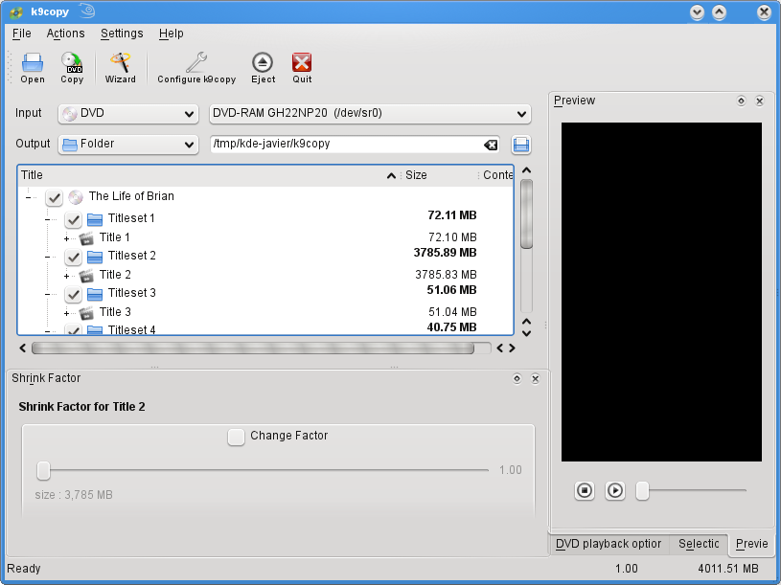Sort by the Title column header
The width and height of the screenshot is (781, 585).
pos(209,175)
